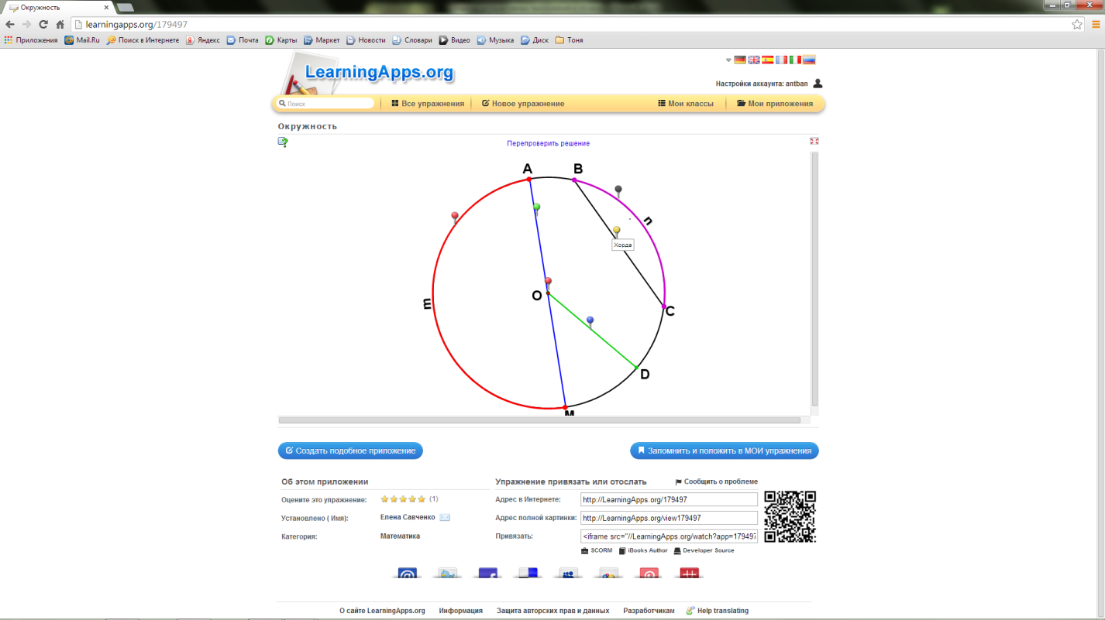Toggle fullscreen mode for the exercise
Image resolution: width=1105 pixels, height=620 pixels.
pos(814,141)
